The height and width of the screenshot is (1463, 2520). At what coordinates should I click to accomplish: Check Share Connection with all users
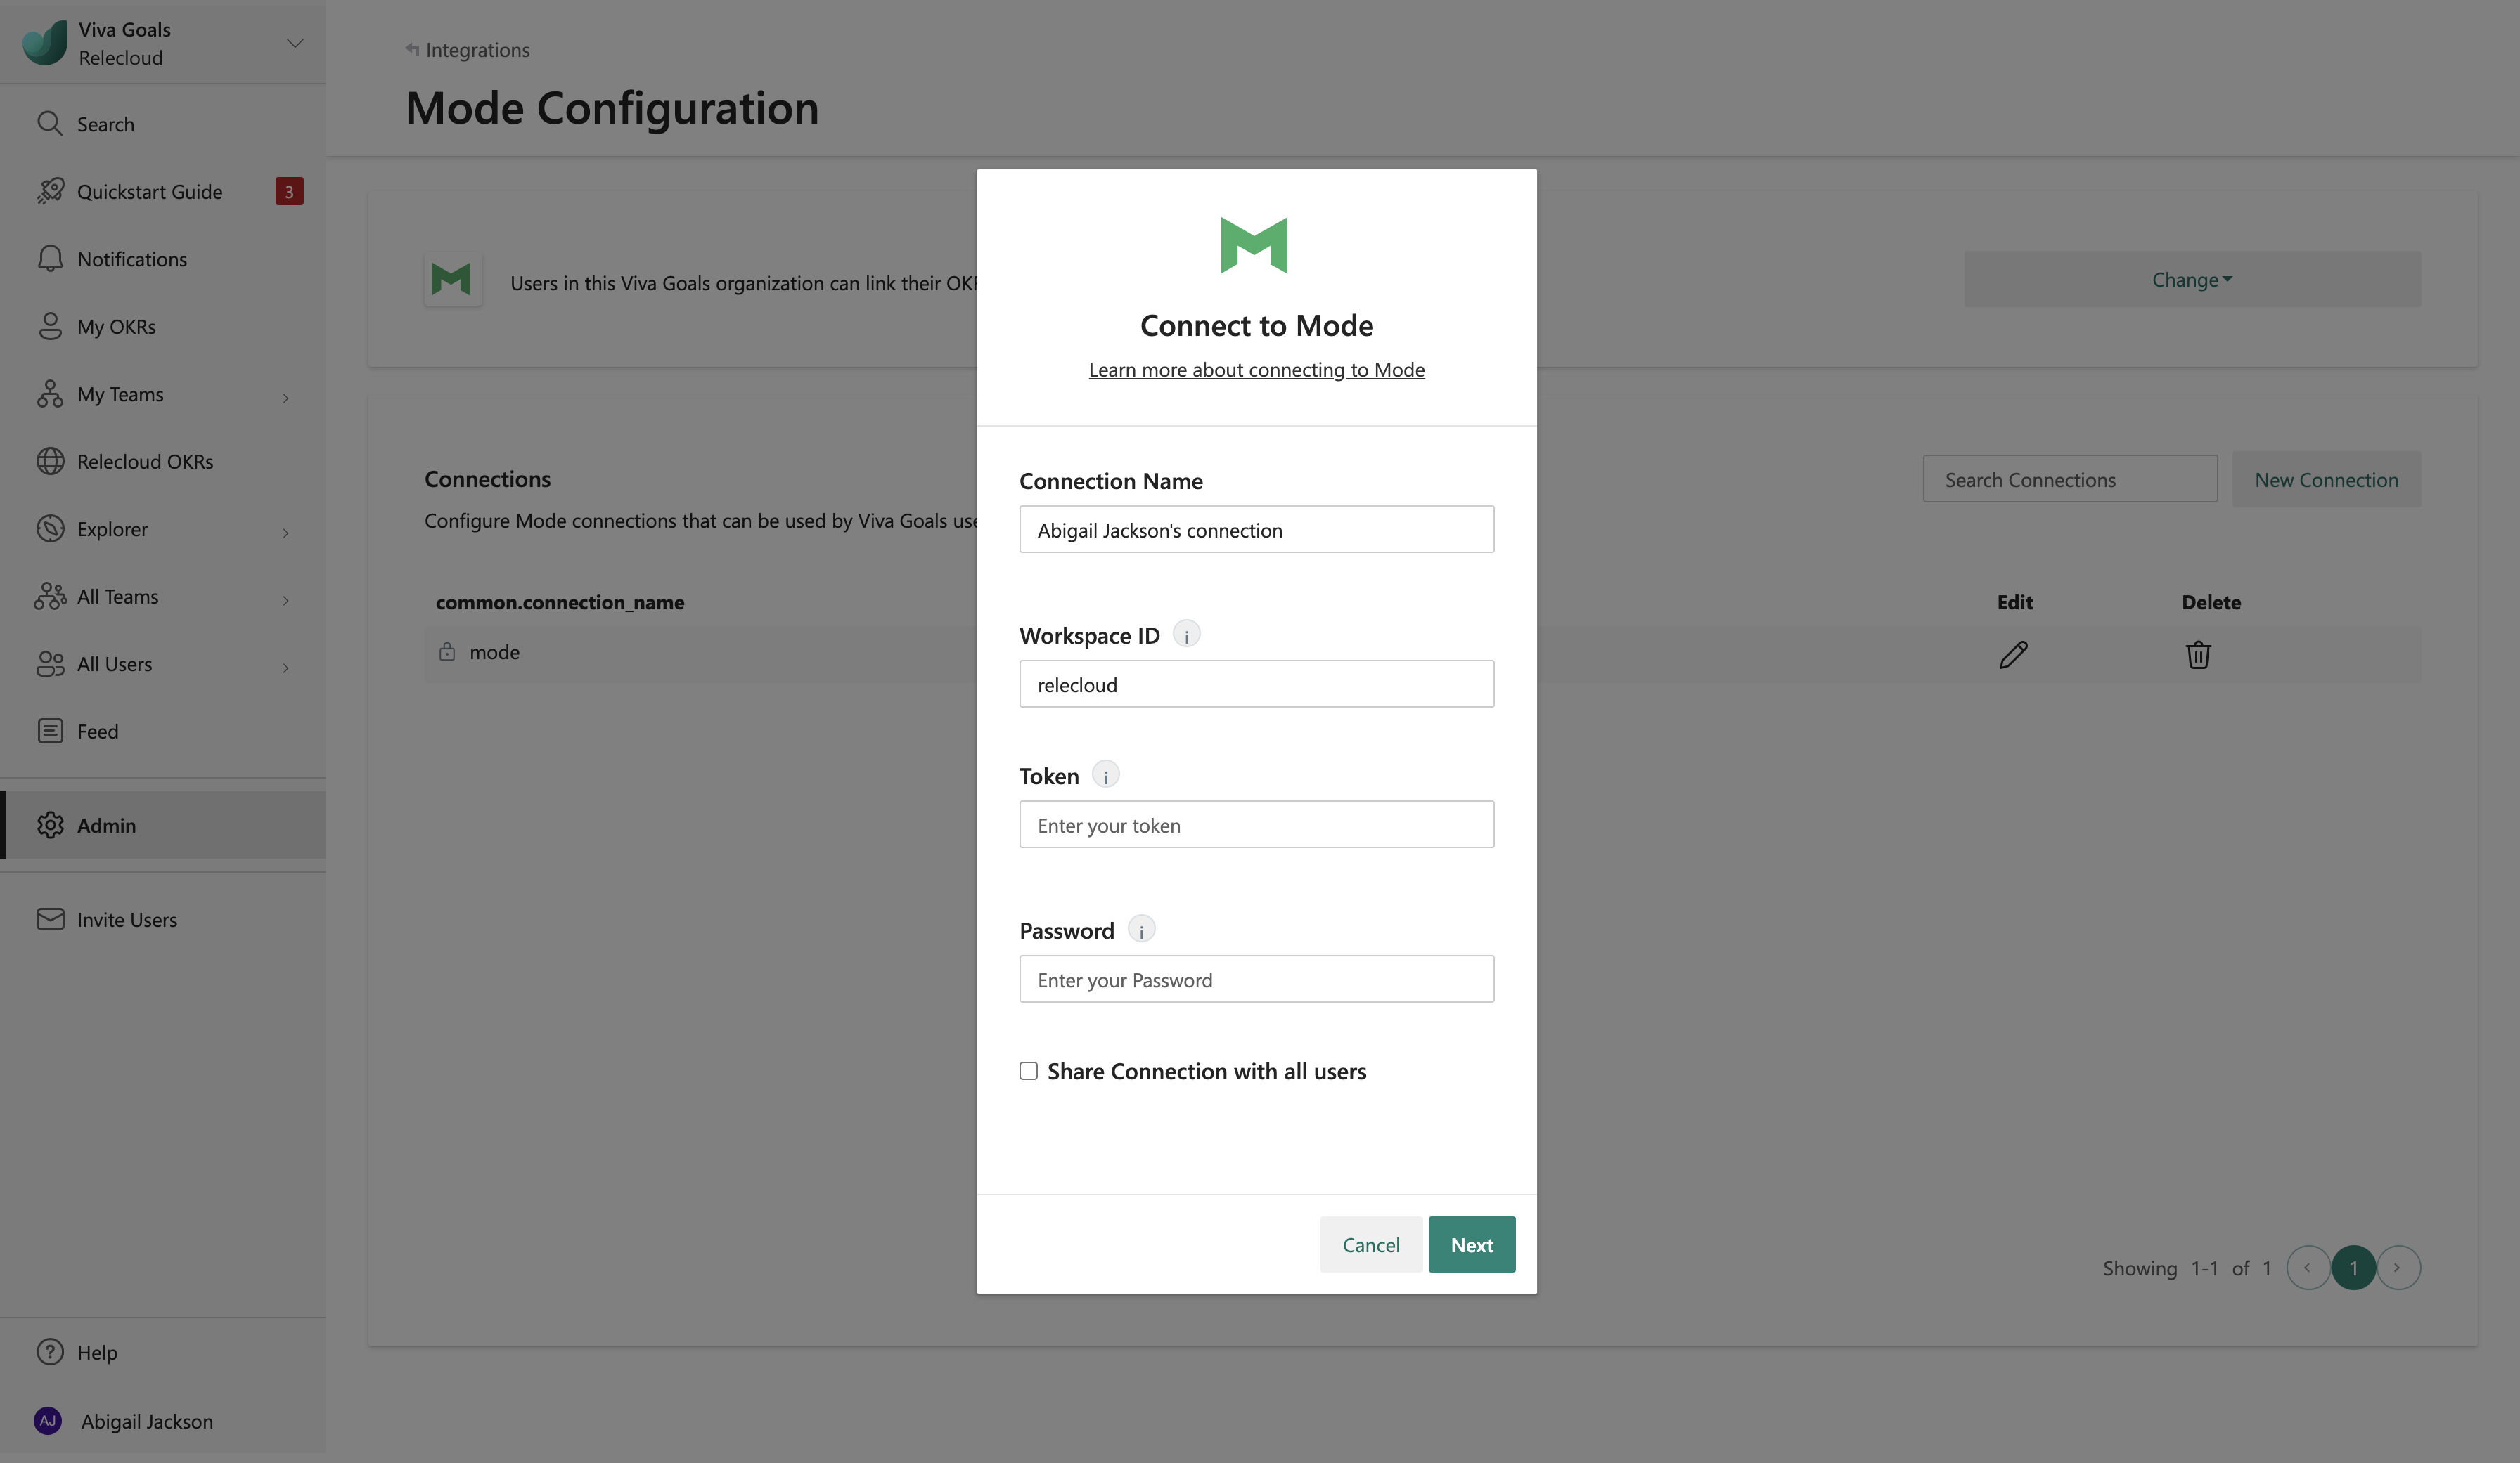[x=1029, y=1072]
